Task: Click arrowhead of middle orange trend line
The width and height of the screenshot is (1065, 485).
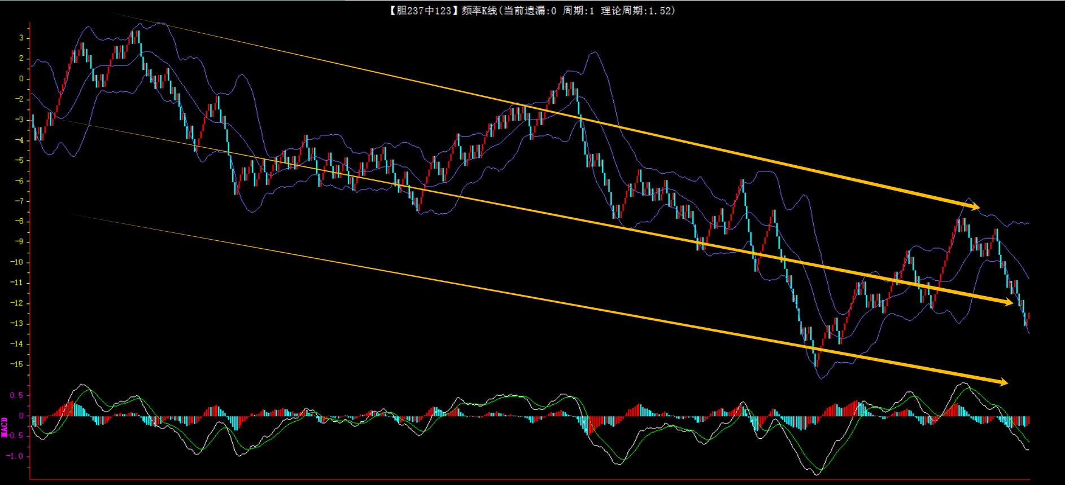Action: point(1008,302)
